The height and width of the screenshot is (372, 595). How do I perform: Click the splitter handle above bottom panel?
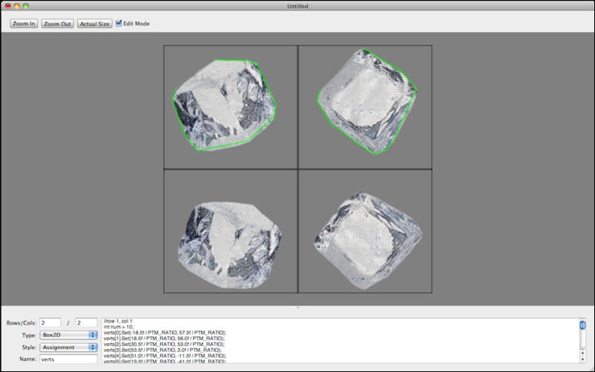point(297,307)
